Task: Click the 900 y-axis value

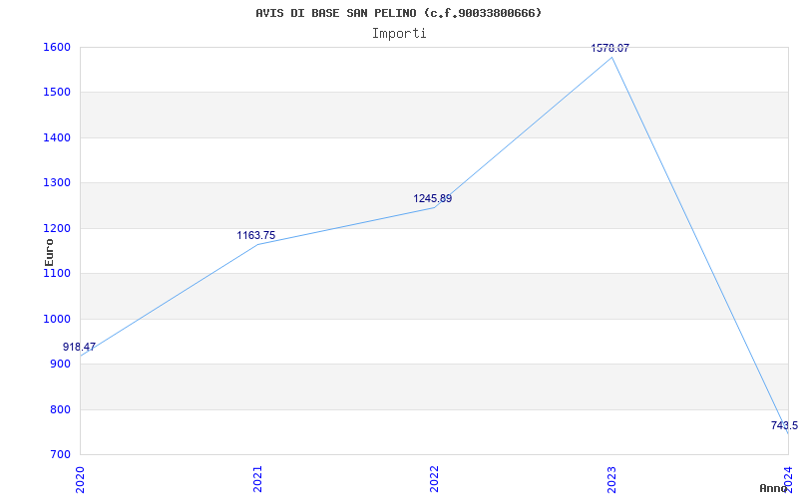Action: [60, 365]
